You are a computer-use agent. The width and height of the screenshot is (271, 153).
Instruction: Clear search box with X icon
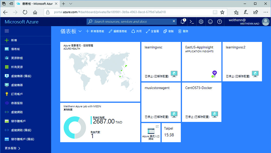(x=174, y=21)
